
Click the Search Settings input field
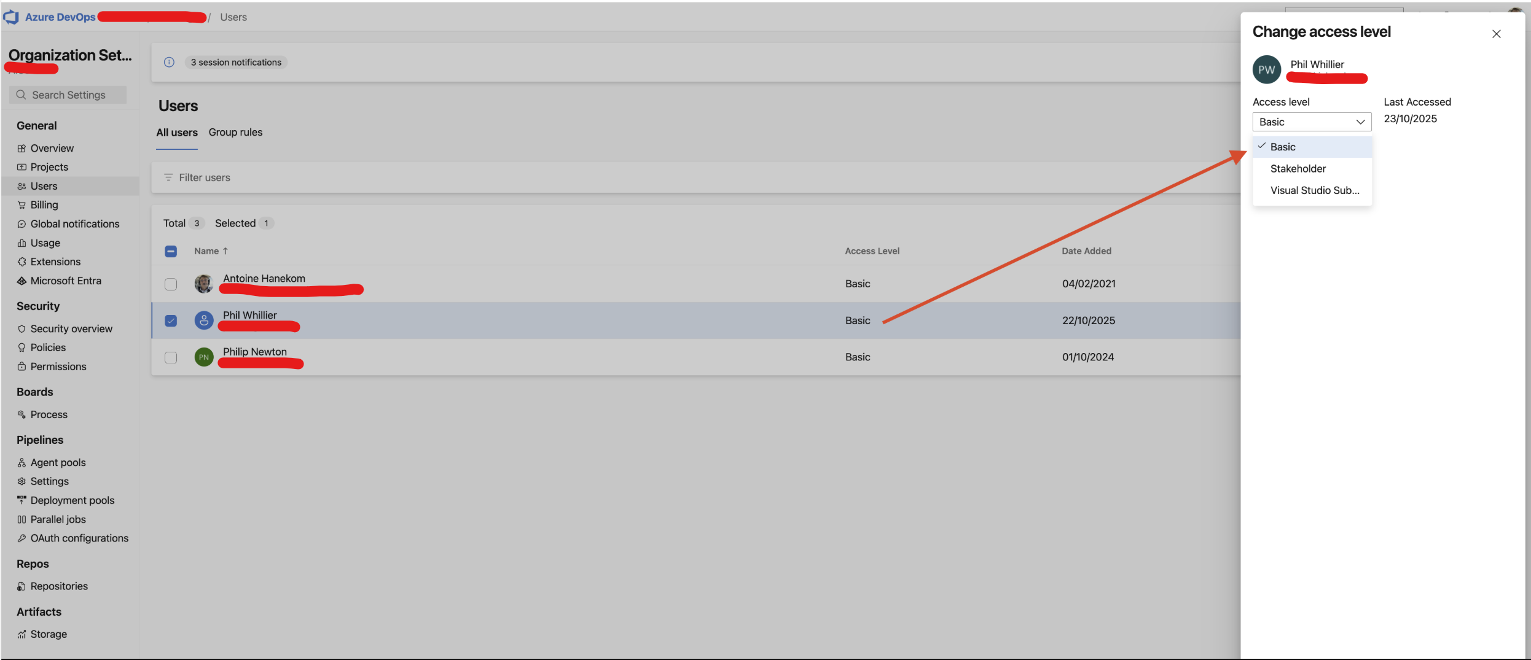click(68, 95)
